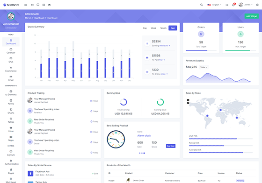Open Ecommerce in the sidebar

point(11,69)
